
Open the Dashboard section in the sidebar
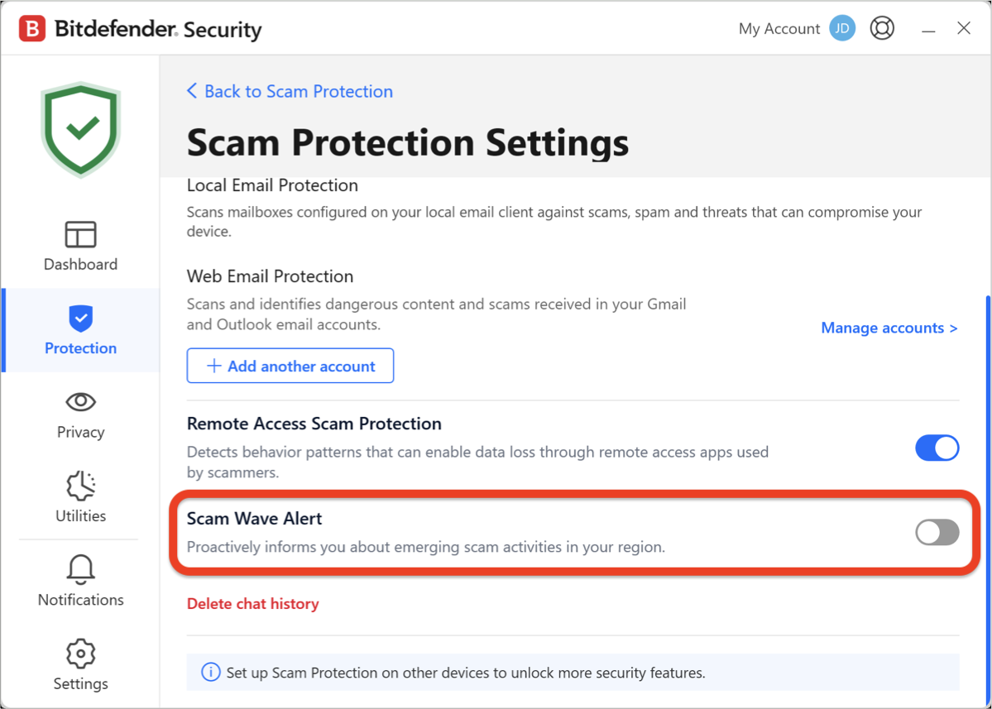click(80, 245)
